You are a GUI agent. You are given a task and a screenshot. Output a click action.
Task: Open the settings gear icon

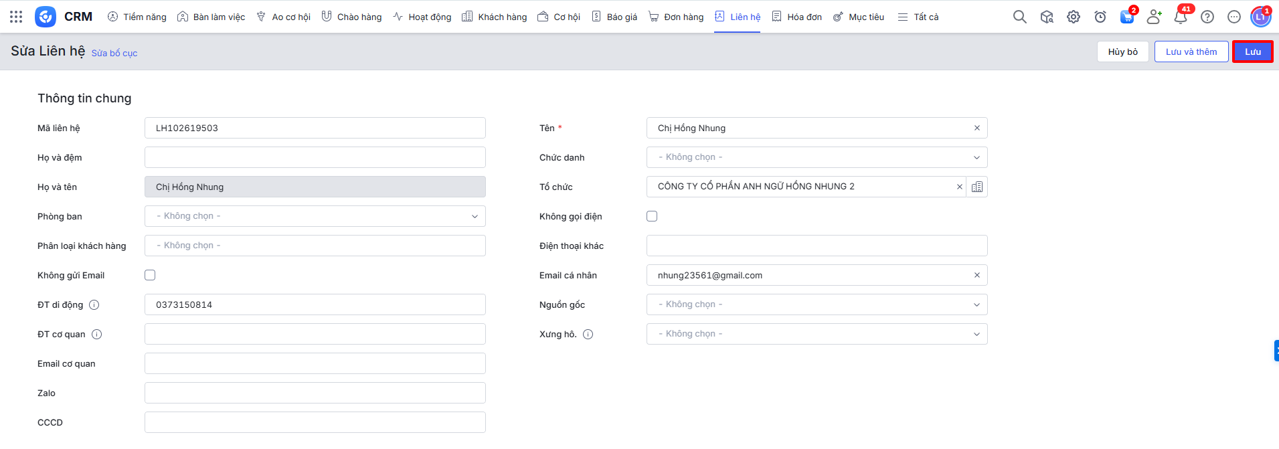coord(1074,17)
